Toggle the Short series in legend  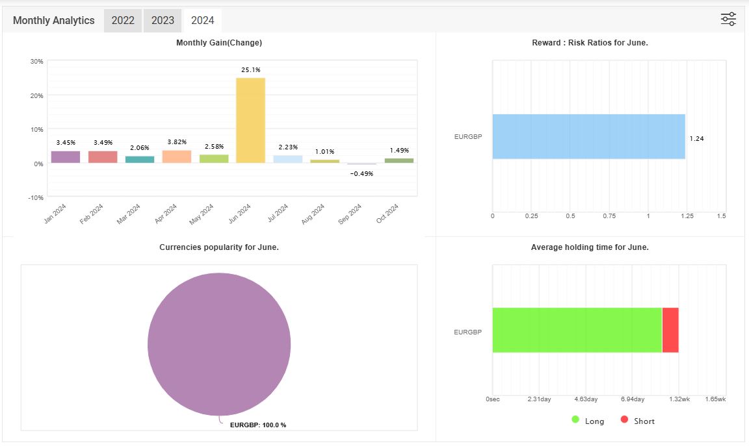click(637, 421)
